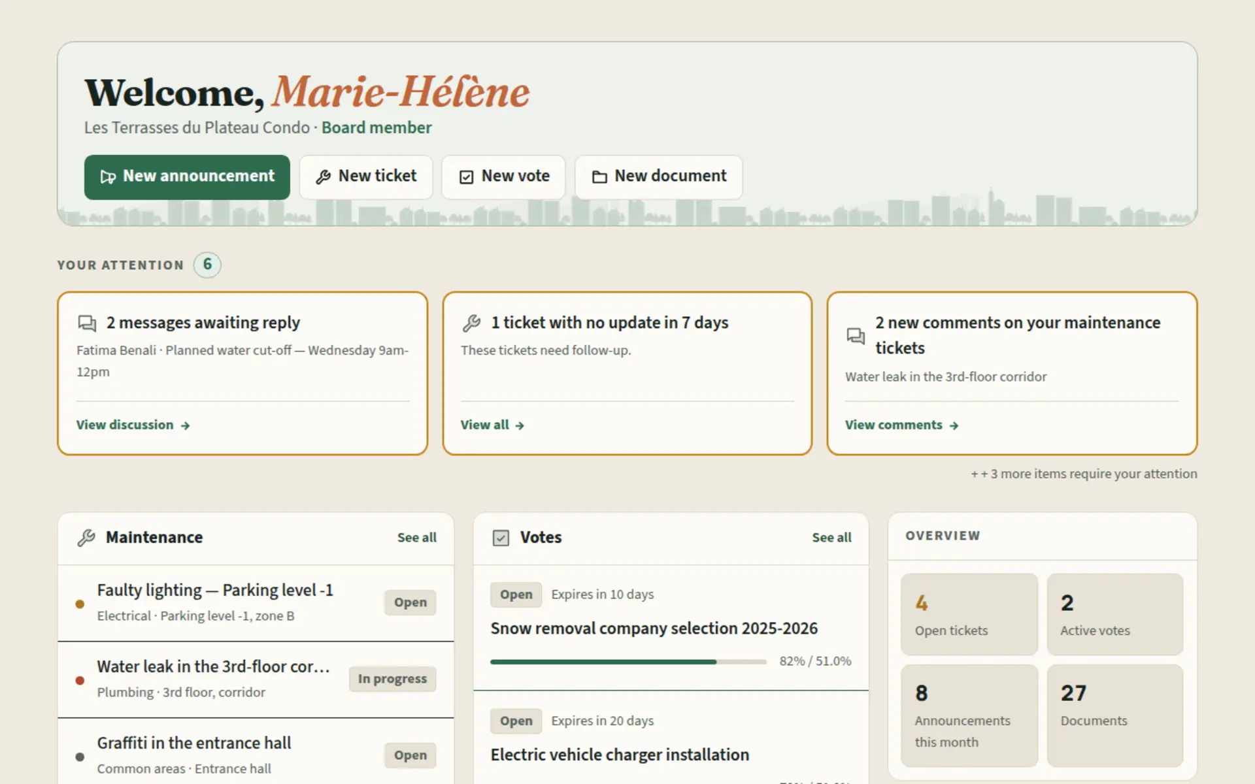The image size is (1255, 784).
Task: Click the folder icon on New document
Action: (x=599, y=177)
